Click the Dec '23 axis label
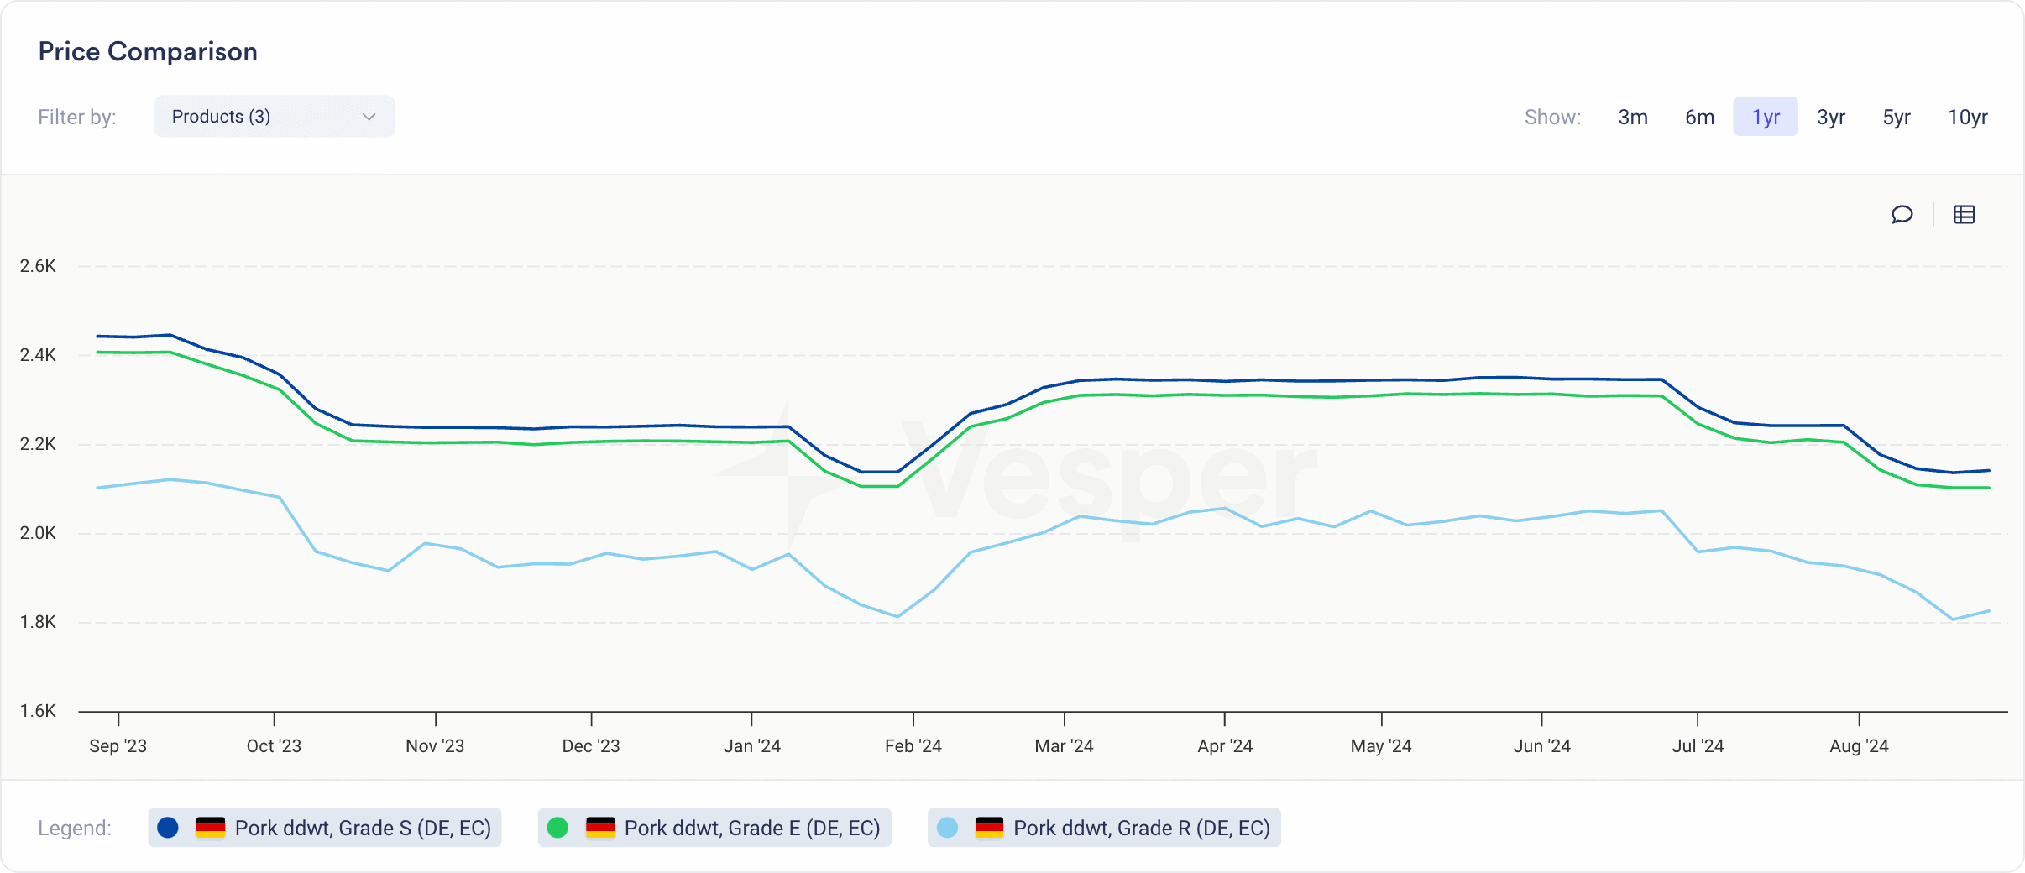 pos(591,745)
